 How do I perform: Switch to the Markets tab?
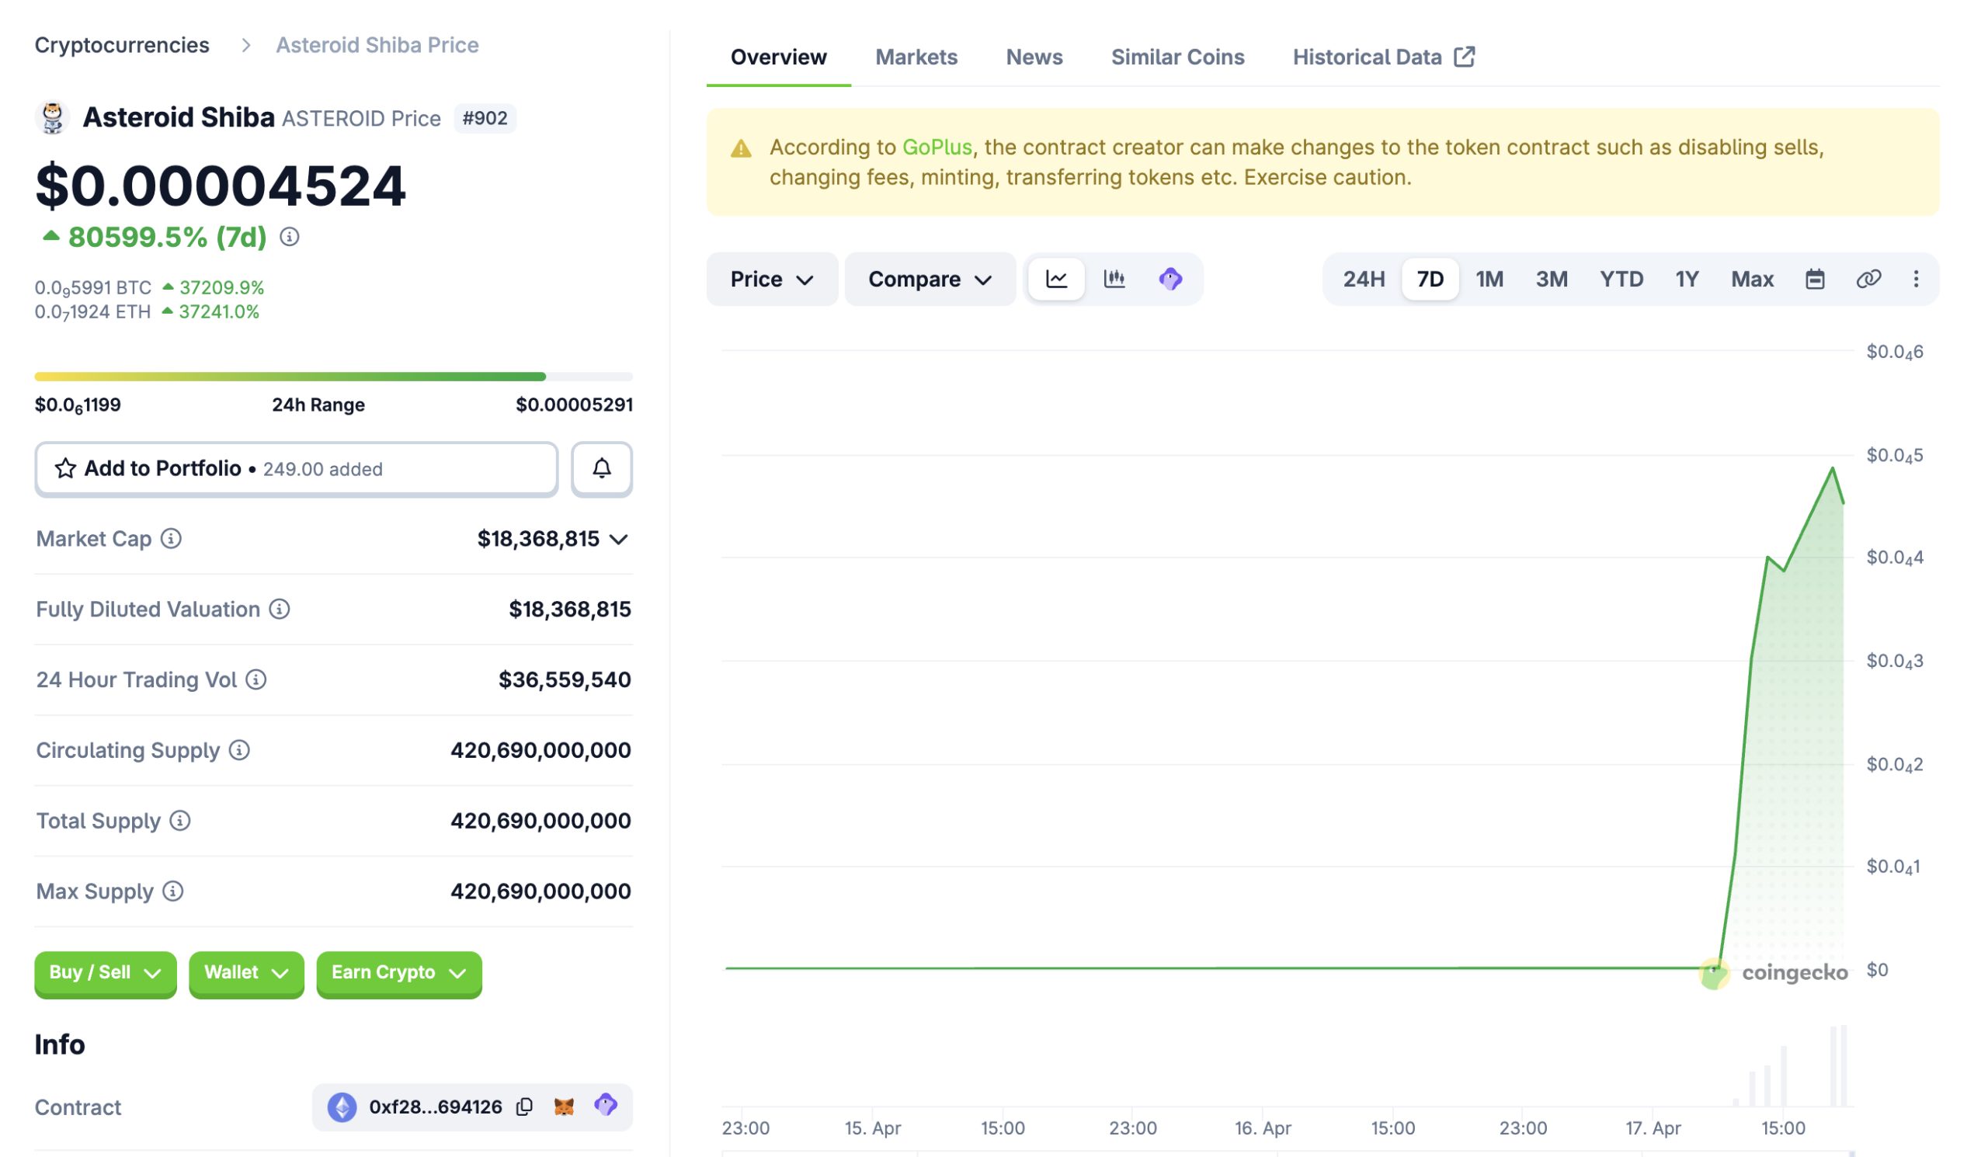tap(916, 57)
